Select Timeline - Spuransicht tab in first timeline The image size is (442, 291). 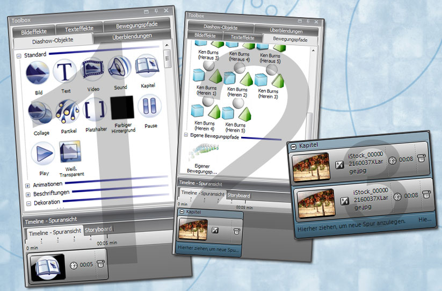[x=55, y=232]
